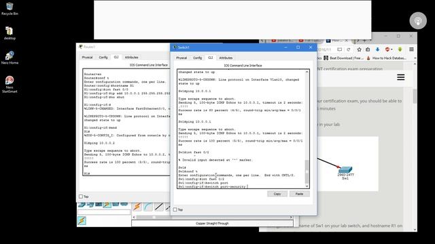The width and height of the screenshot is (435, 244).
Task: Expand bookmarks toolbar overflow chevron
Action: click(x=415, y=58)
